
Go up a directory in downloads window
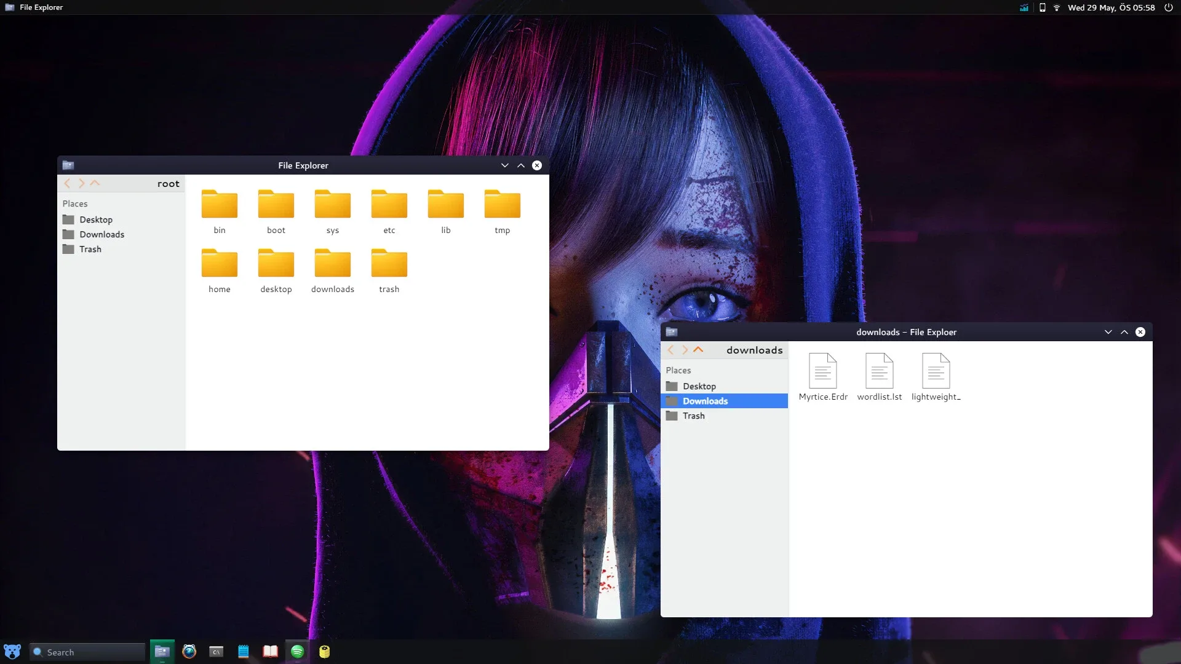click(698, 349)
